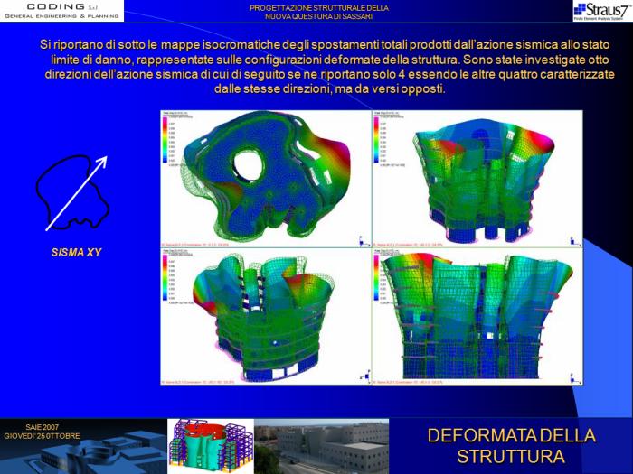The width and height of the screenshot is (633, 474).
Task: Click the axis triad in bottom-left plot
Action: 362,376
